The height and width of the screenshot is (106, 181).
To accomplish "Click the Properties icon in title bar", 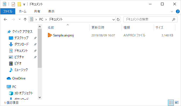I will tap(13, 4).
